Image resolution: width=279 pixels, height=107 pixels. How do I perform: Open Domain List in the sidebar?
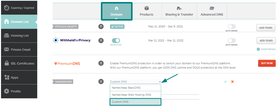tap(19, 22)
